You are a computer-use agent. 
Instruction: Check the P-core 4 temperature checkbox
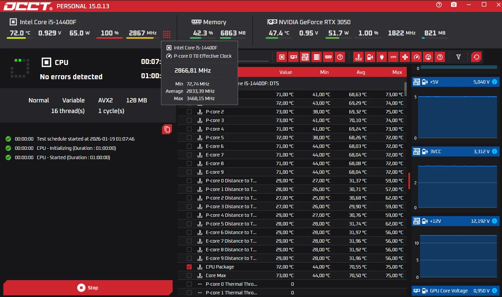click(x=189, y=129)
